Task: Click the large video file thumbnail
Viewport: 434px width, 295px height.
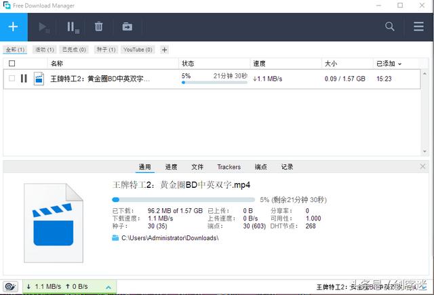Action: 54,223
